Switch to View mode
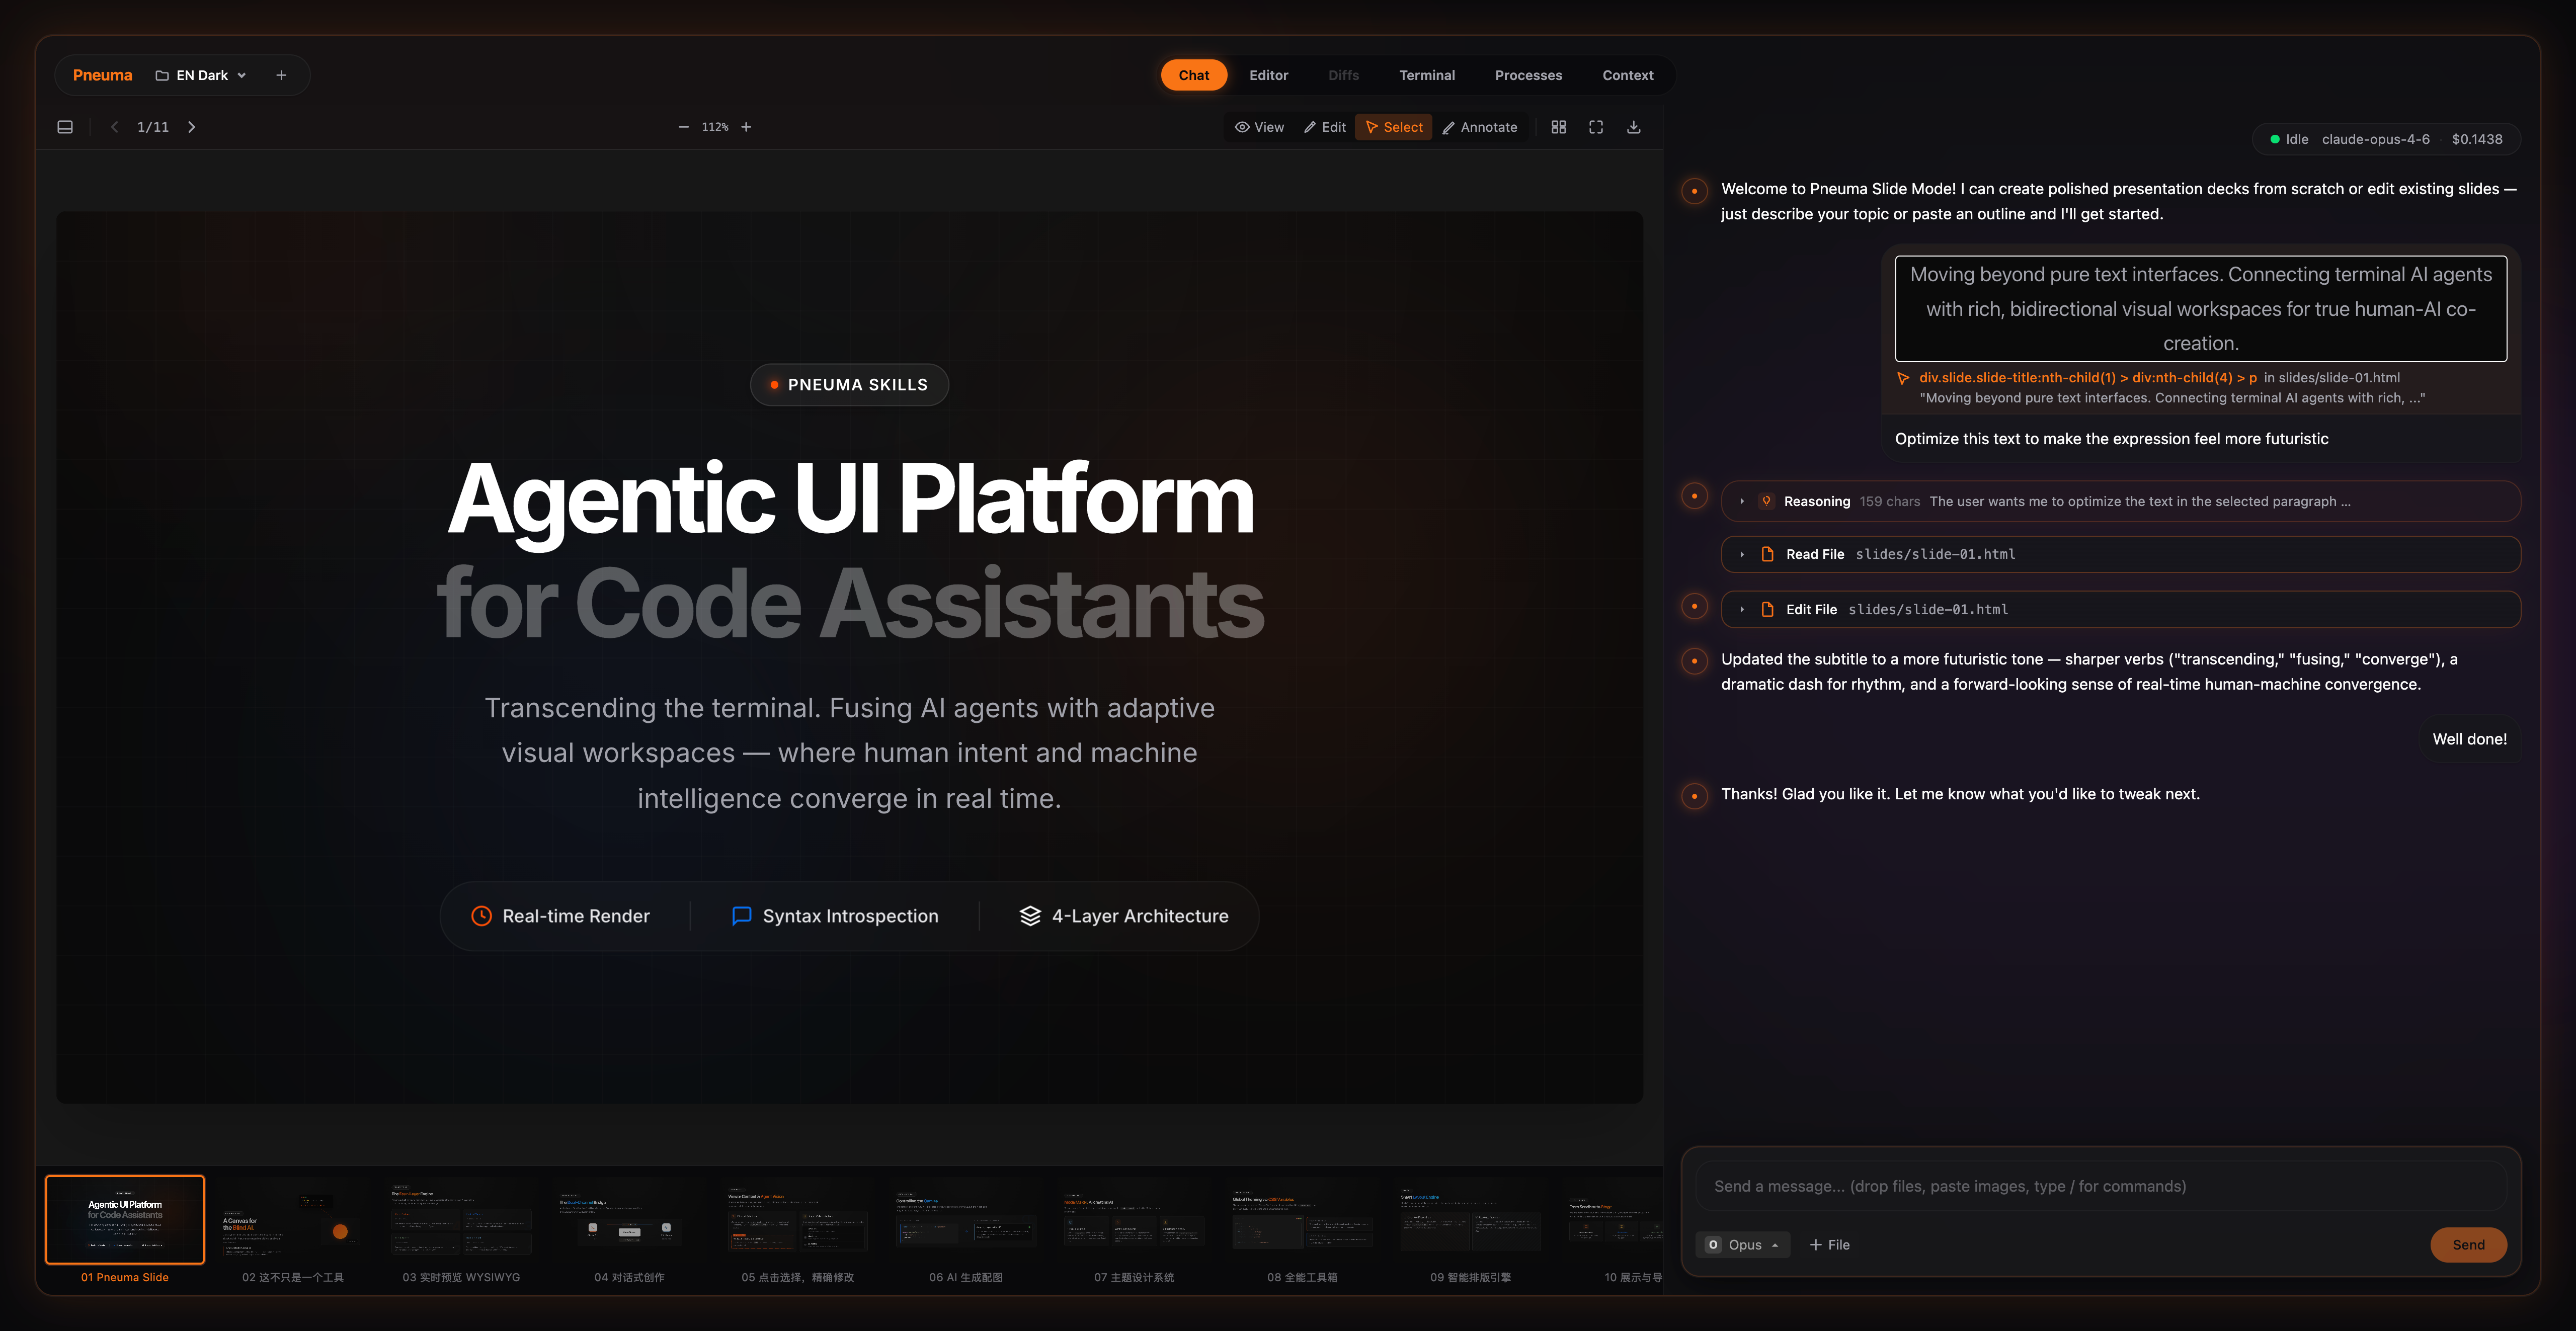Viewport: 2576px width, 1331px height. 1259,127
